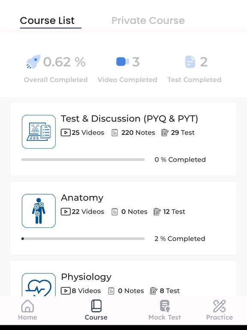Screen dimensions: 247x330
Task: Tap the 220 Notes notepad icon
Action: point(114,133)
